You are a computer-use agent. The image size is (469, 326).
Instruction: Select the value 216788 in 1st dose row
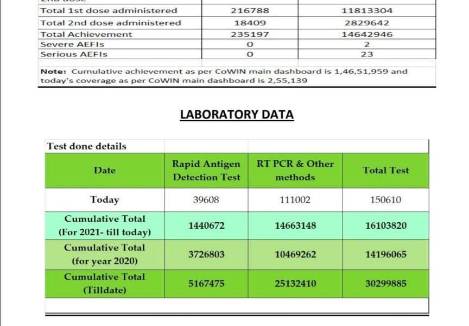click(250, 11)
